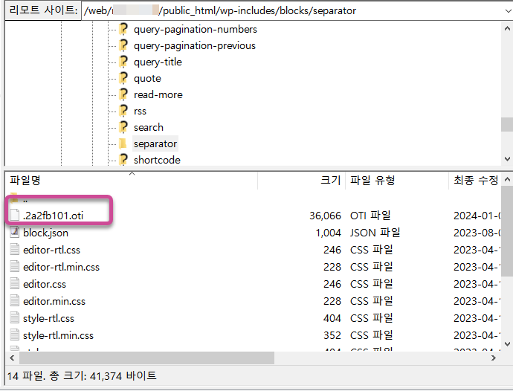Select the block.json file name
The image size is (513, 391).
click(x=45, y=233)
